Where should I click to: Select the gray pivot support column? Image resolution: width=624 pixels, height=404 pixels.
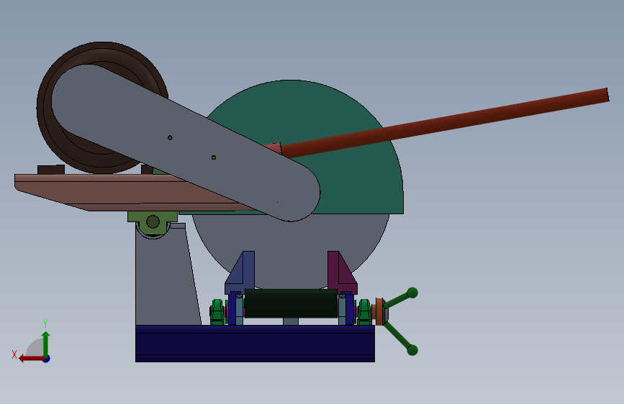pos(165,278)
